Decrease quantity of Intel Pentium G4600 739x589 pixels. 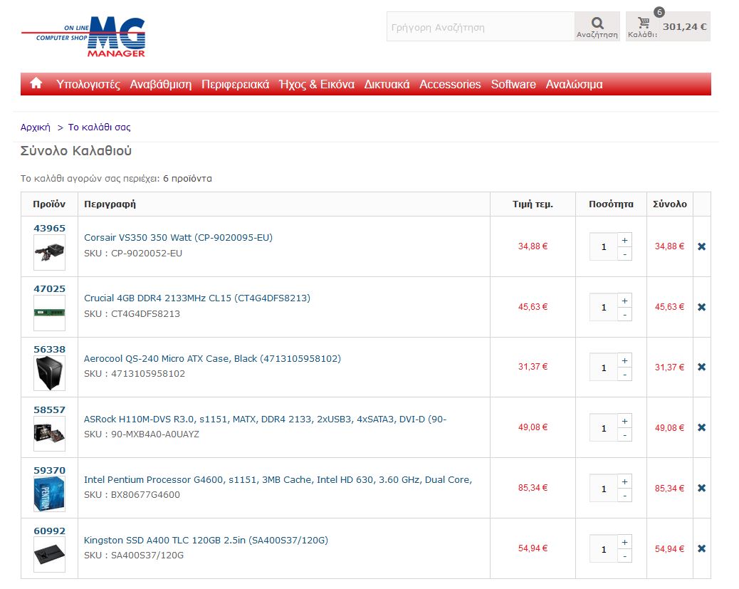click(x=624, y=496)
